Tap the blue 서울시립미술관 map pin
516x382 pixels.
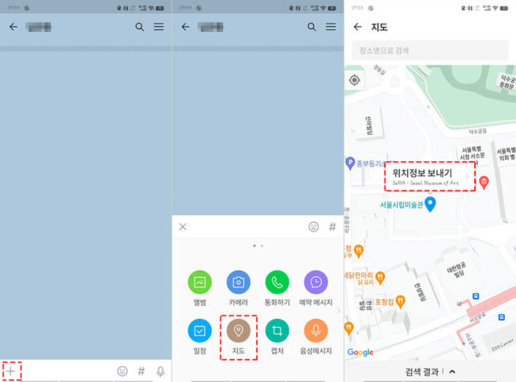click(430, 204)
